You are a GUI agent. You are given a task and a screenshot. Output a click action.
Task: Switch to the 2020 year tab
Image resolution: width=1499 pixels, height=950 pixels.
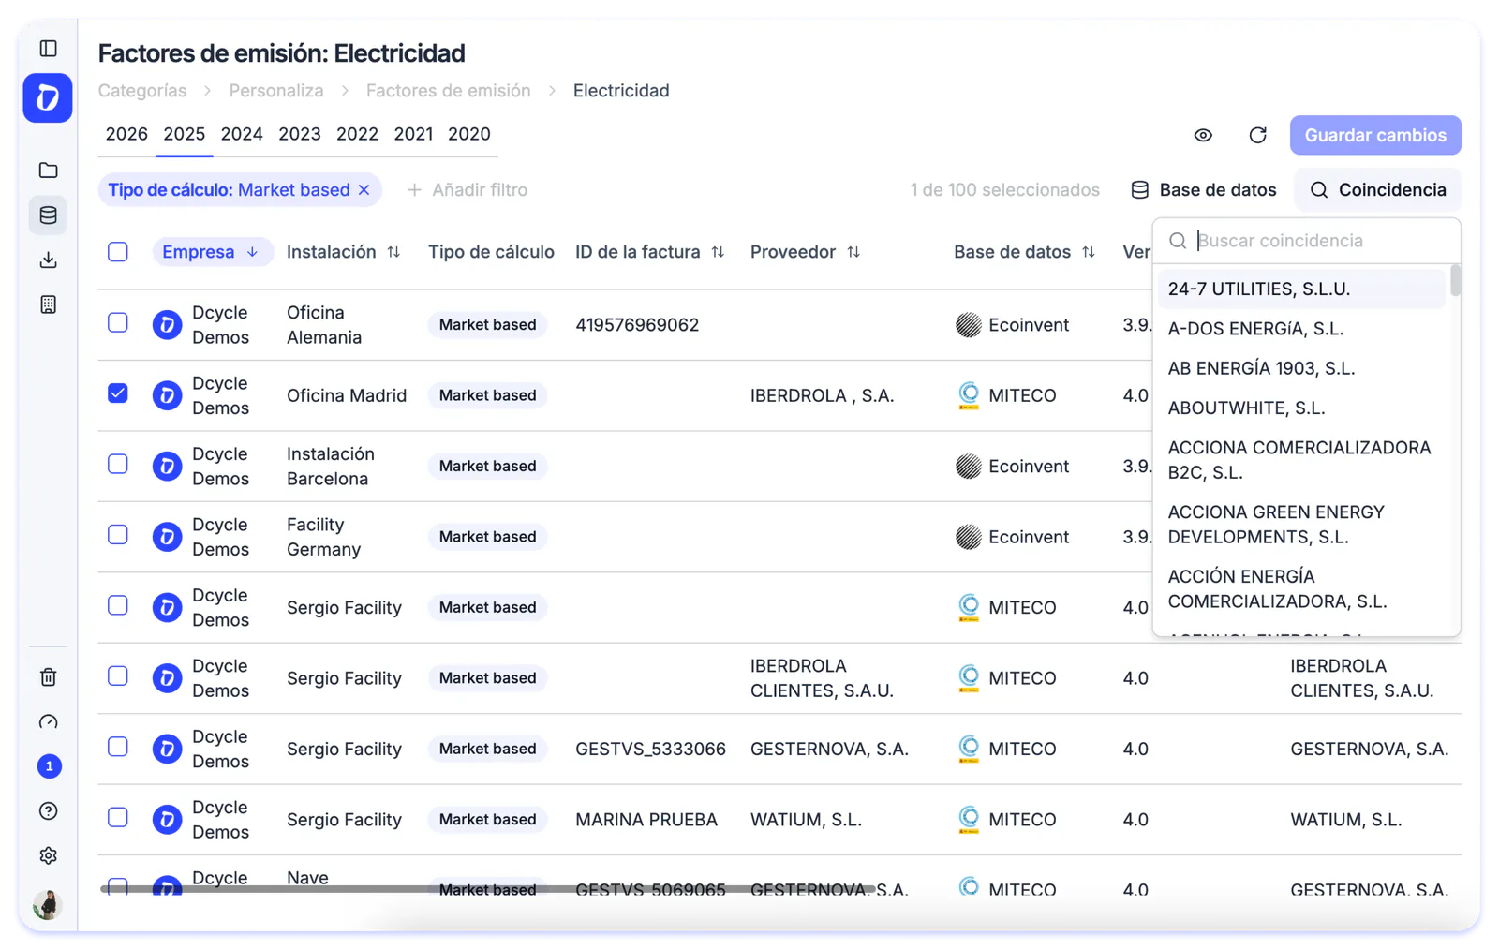click(x=469, y=134)
